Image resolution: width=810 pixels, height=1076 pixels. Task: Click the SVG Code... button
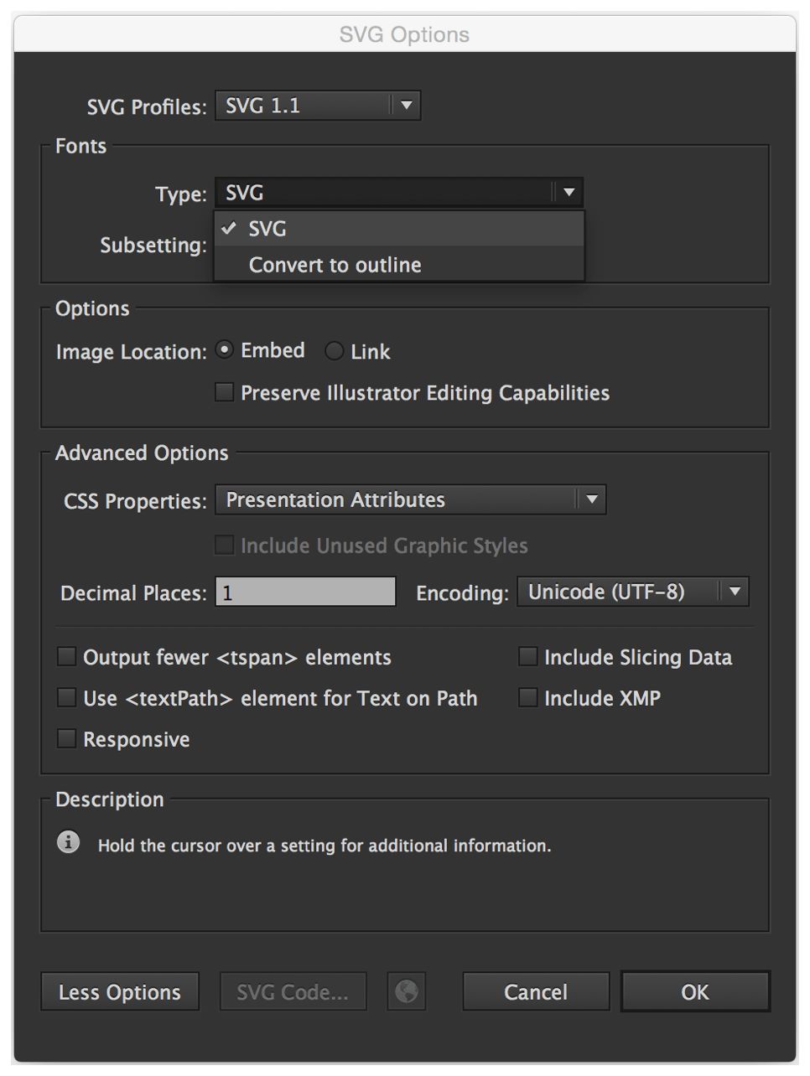tap(293, 992)
